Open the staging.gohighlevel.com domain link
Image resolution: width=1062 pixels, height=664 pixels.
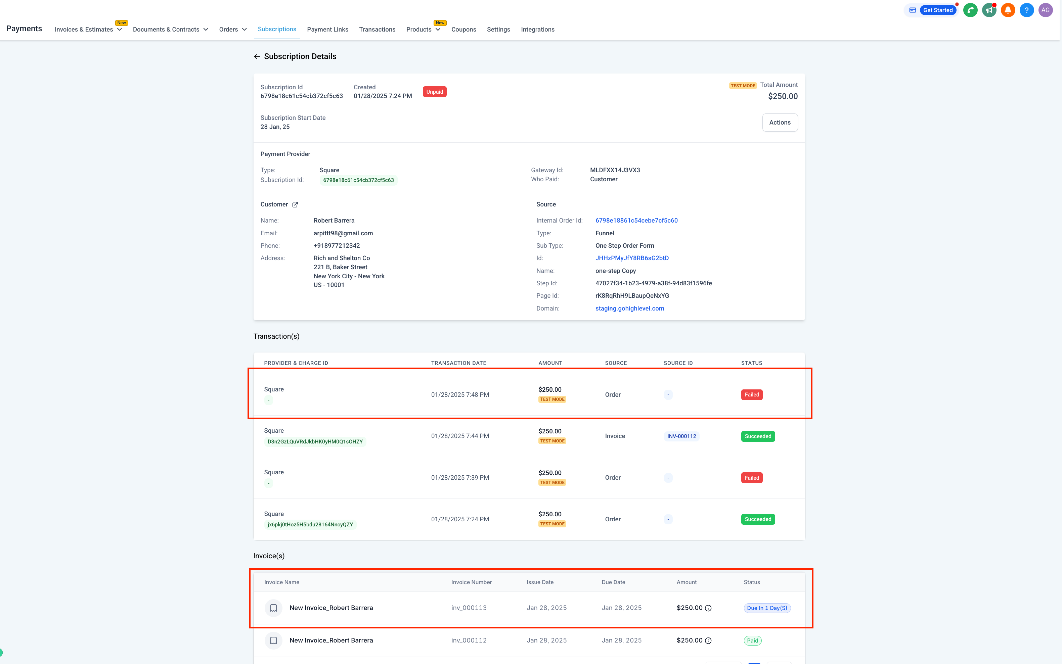tap(630, 308)
